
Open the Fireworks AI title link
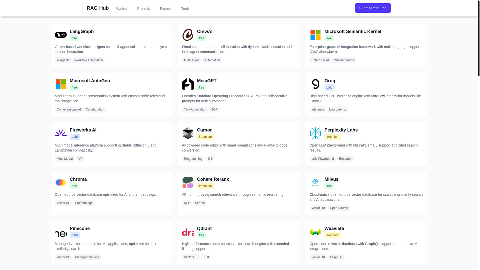click(83, 130)
